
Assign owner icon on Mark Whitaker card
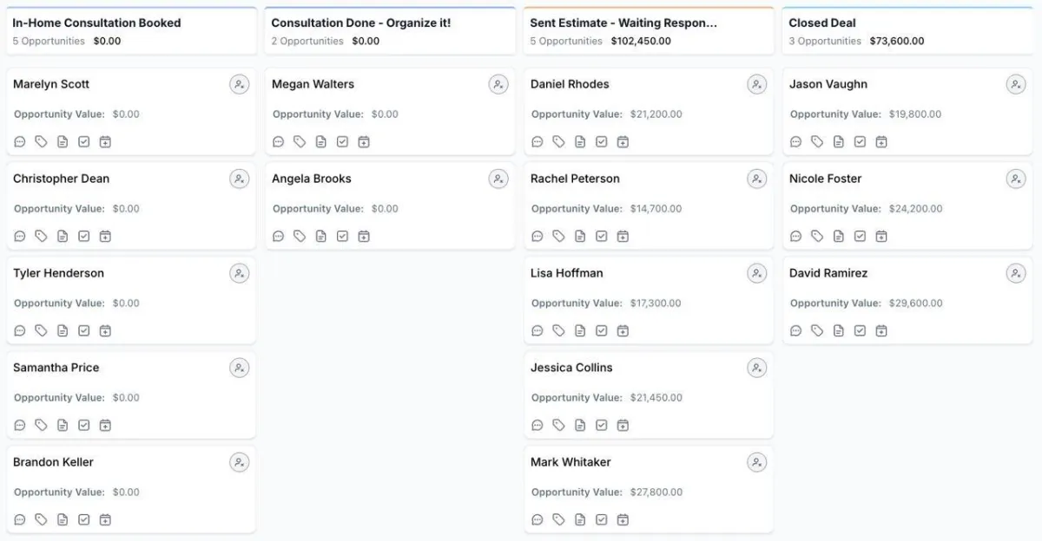[x=756, y=462]
